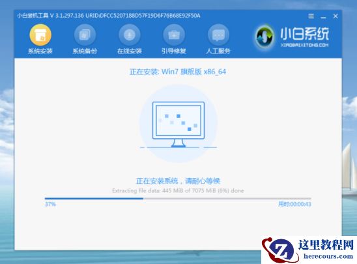The width and height of the screenshot is (357, 264).
Task: Click the 小白系统 round logo icon
Action: coord(264,37)
